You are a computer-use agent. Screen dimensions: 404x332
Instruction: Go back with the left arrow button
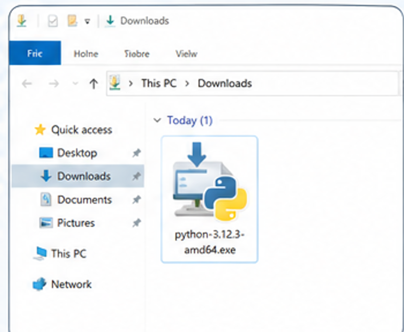(x=27, y=84)
